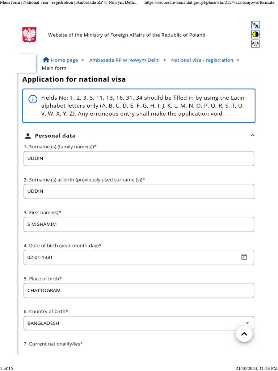The height and width of the screenshot is (371, 278).
Task: Open the National visa - registration breadcrumb
Action: click(202, 60)
